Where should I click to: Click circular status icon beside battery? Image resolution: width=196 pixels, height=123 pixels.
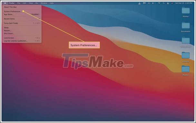coord(149,3)
